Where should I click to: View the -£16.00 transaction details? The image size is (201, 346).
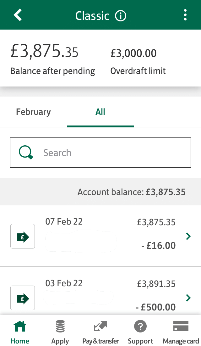pyautogui.click(x=159, y=245)
